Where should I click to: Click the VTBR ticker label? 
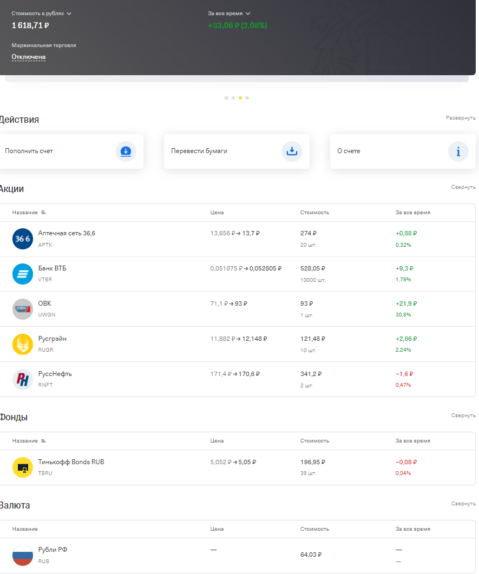[45, 279]
